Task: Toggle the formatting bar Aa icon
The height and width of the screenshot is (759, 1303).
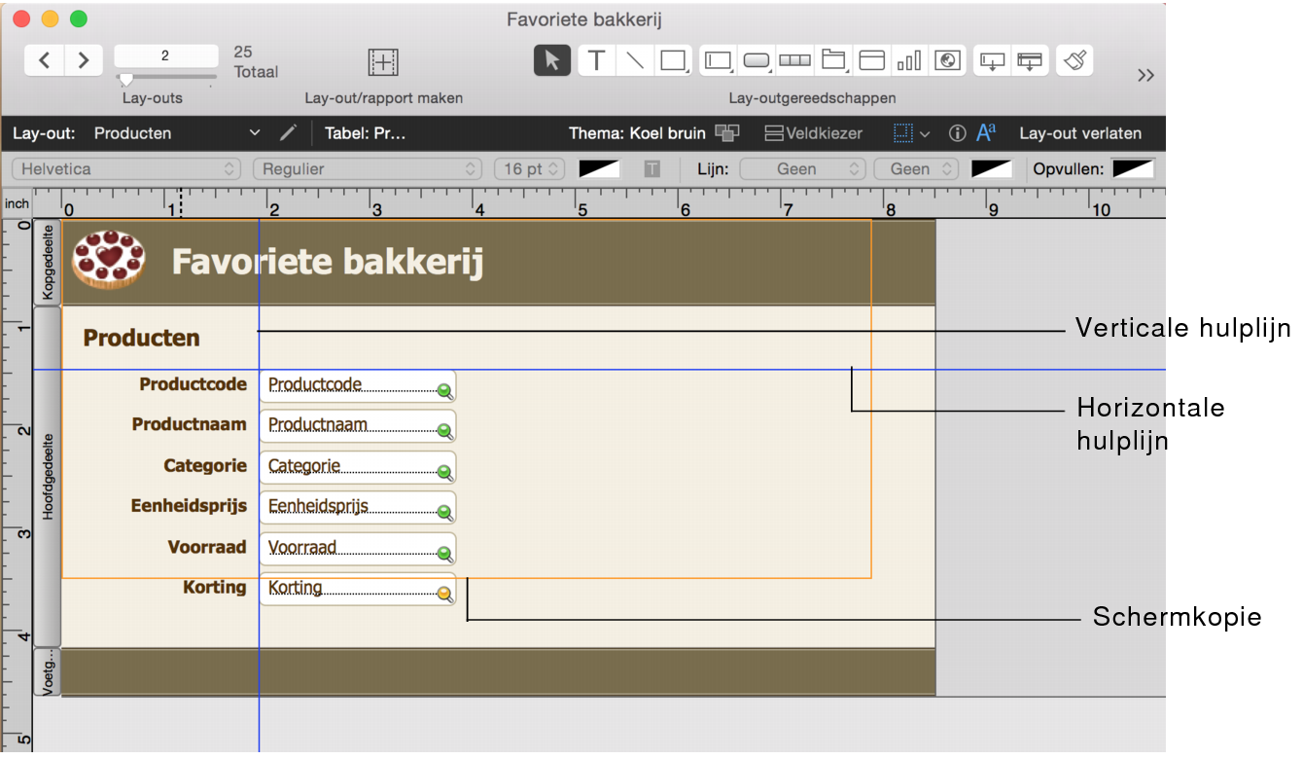Action: (x=986, y=133)
